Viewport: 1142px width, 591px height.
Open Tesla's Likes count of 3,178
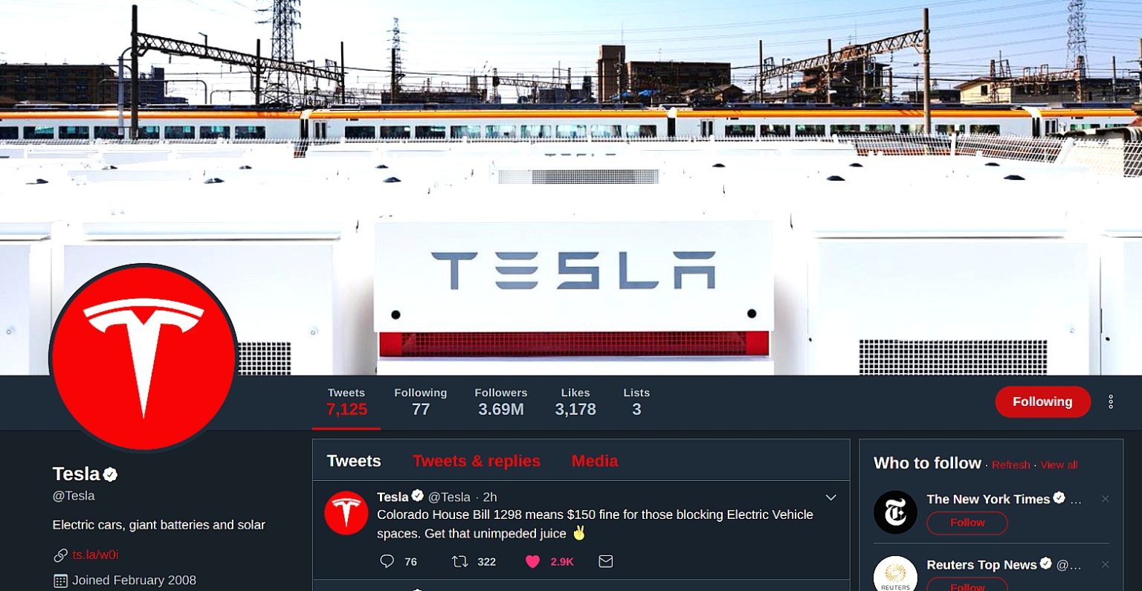[x=575, y=401]
